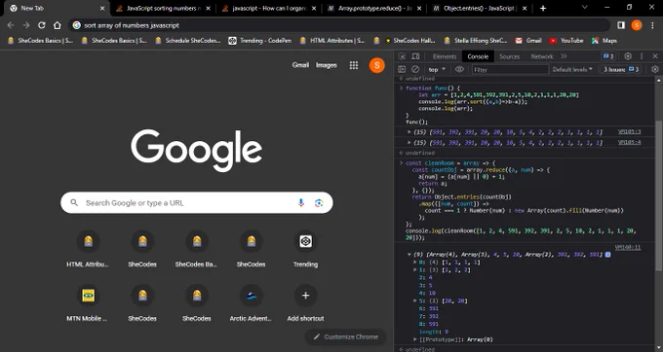The width and height of the screenshot is (663, 352).
Task: Open the tab search chevron
Action: (x=585, y=7)
